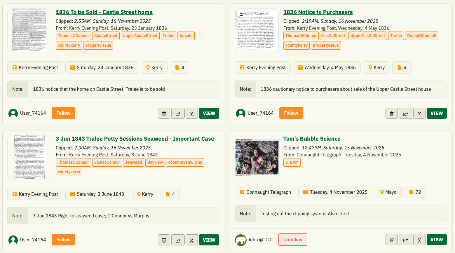Open Seaweed case newspaper thumbnail
The image size is (455, 253).
(29, 157)
